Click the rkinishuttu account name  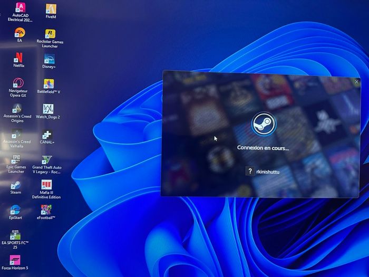[x=268, y=172]
